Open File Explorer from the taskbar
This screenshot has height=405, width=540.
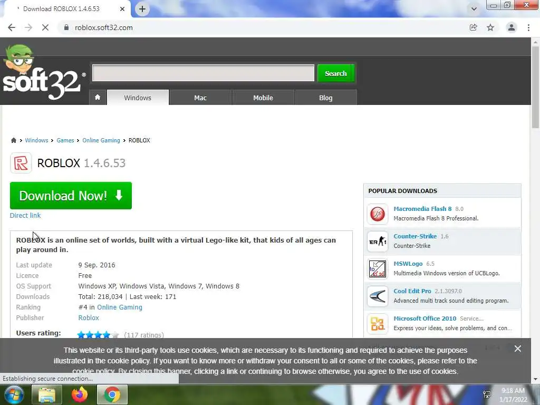47,394
